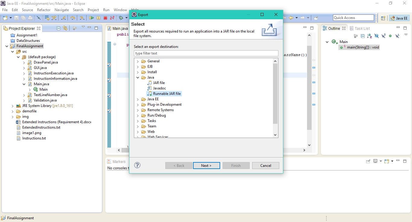Click the green Resume icon
412x222 pixels.
(91, 18)
